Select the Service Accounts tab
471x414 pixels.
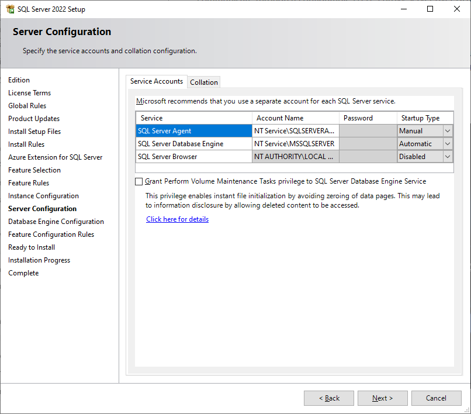156,81
